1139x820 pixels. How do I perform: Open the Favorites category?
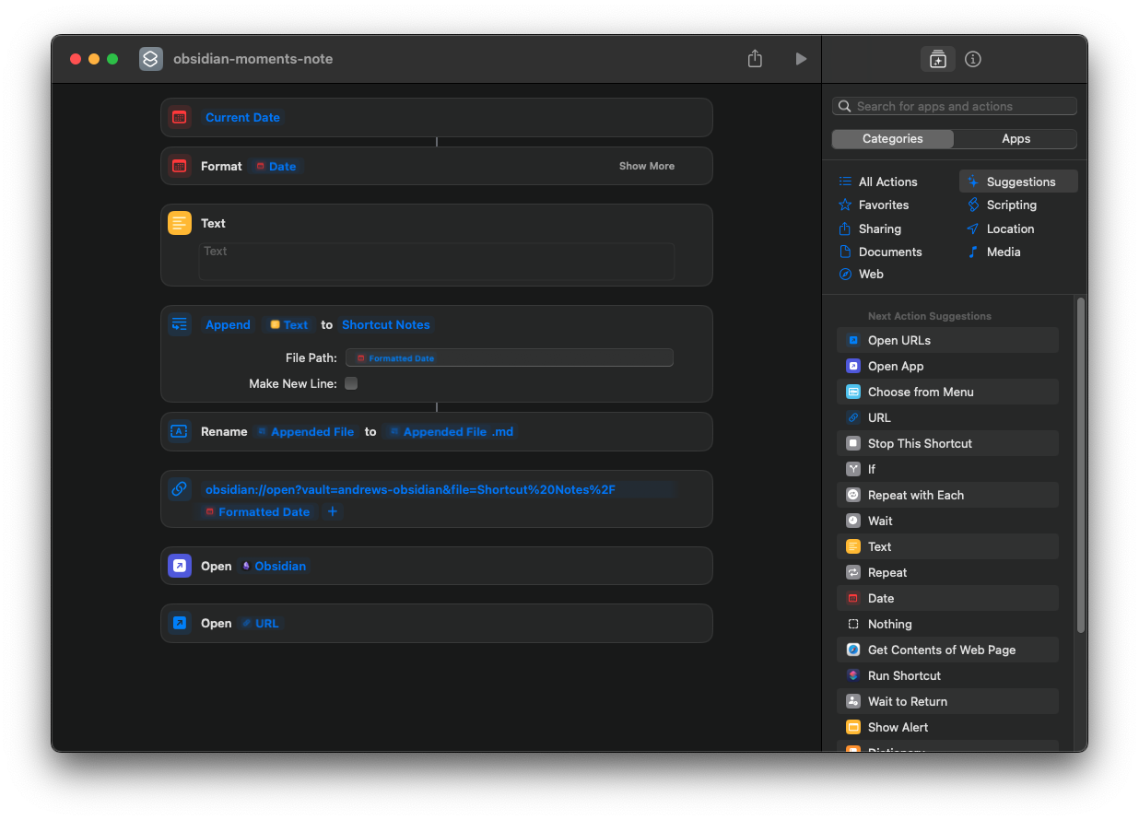pyautogui.click(x=874, y=205)
